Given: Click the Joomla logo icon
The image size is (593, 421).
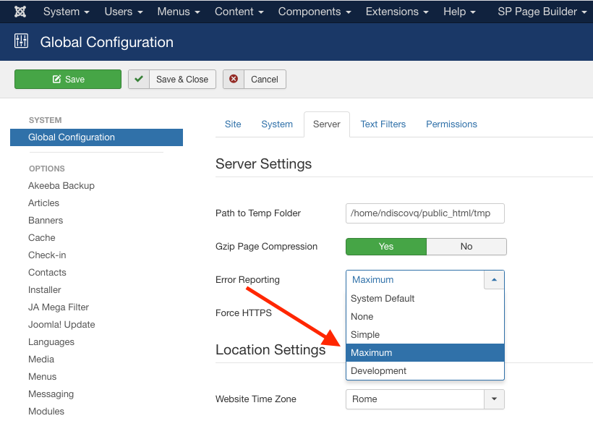Looking at the screenshot, I should 20,12.
